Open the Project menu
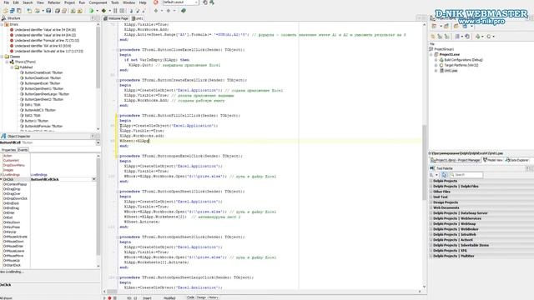 pyautogui.click(x=69, y=2)
